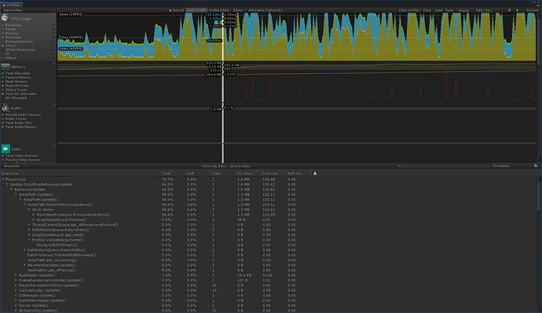
Task: Open the Hierarchy view mode dropdown
Action: tap(29, 166)
